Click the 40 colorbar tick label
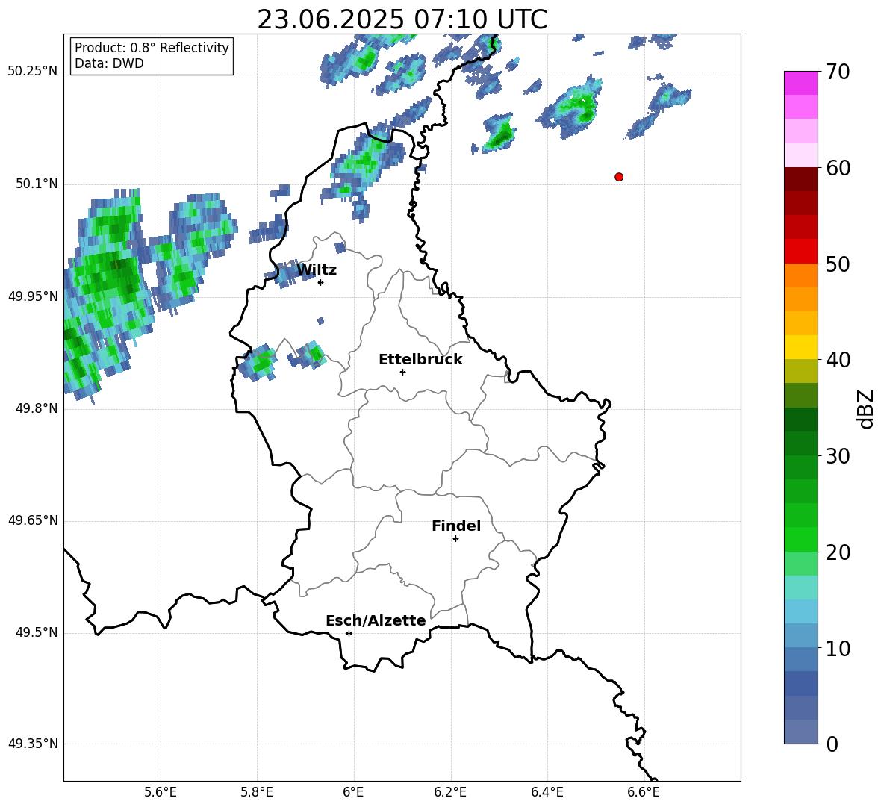The height and width of the screenshot is (807, 884). [838, 360]
